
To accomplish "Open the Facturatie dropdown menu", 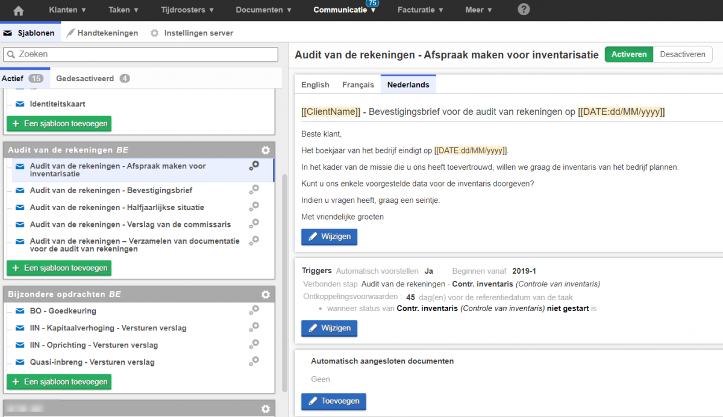I will pos(421,10).
